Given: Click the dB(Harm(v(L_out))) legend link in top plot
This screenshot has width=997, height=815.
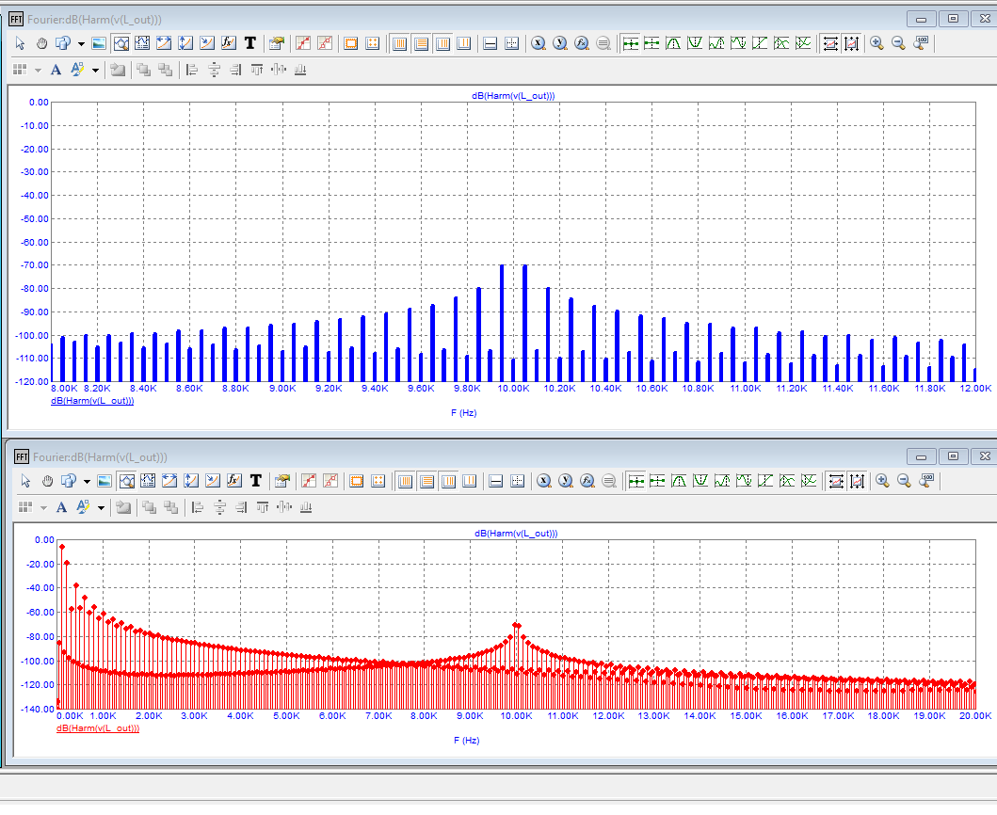Looking at the screenshot, I should (x=92, y=401).
